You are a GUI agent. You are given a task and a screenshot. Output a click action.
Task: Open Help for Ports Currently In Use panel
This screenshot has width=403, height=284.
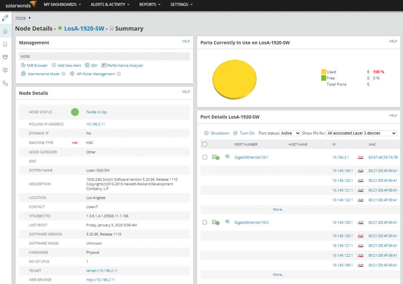(x=393, y=41)
